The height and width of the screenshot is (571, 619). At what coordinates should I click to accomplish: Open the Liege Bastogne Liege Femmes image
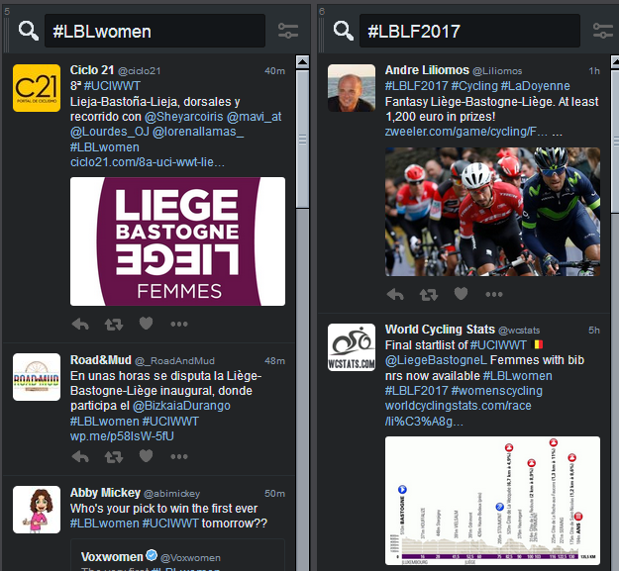[x=177, y=241]
